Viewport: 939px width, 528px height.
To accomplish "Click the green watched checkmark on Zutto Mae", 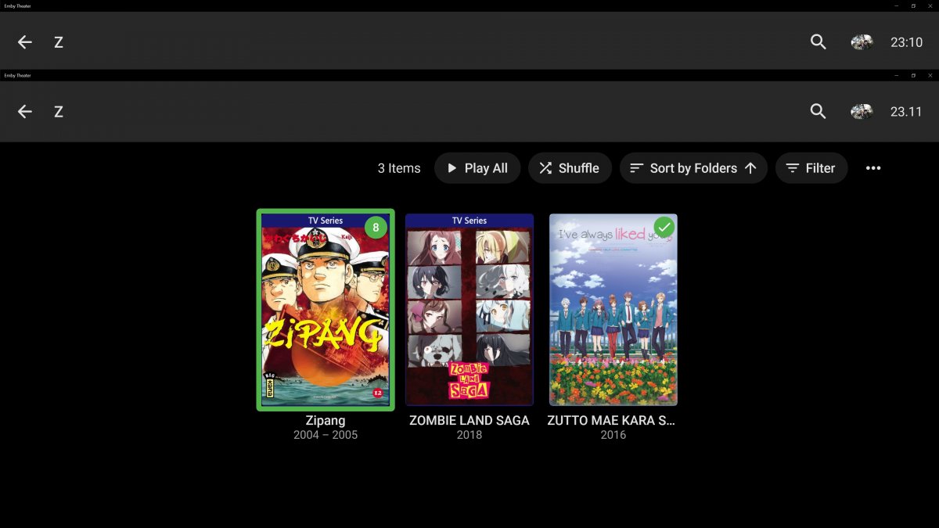I will point(664,228).
